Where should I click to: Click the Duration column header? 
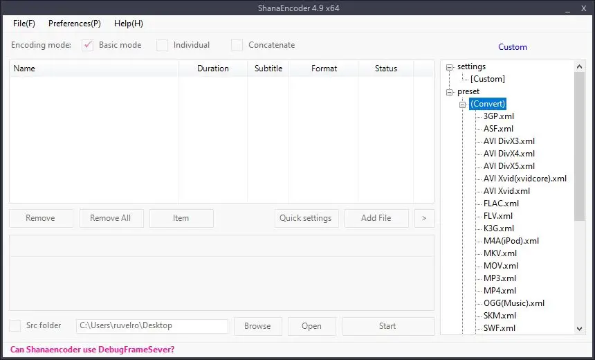213,69
